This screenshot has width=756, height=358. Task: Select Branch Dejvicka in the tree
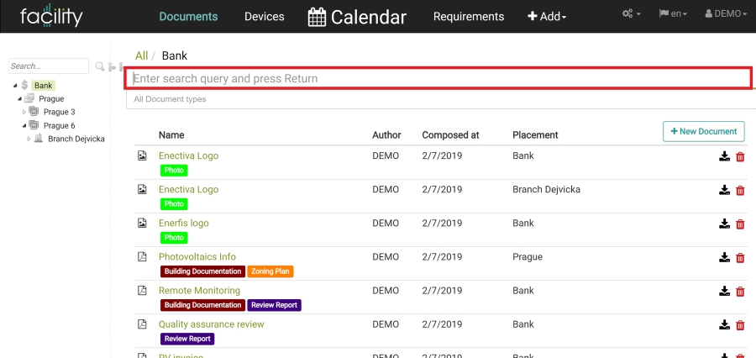(x=76, y=139)
